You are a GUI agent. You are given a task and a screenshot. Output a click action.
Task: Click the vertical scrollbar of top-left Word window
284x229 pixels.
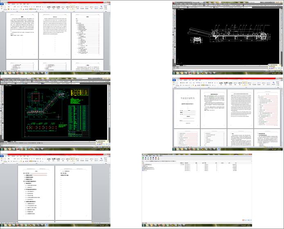(x=109, y=42)
